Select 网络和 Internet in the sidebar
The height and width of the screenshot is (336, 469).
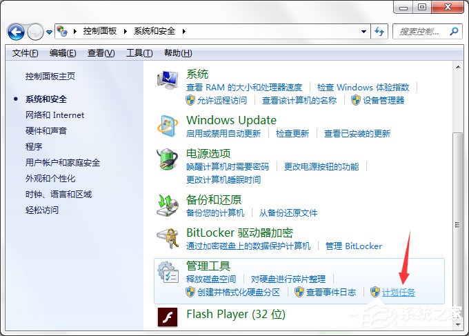click(x=54, y=115)
